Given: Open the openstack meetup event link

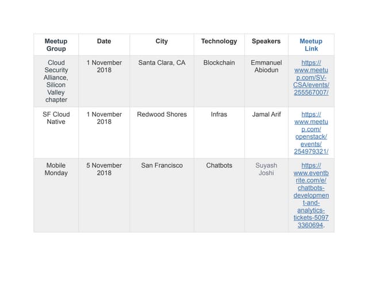Looking at the screenshot, I should point(311,133).
